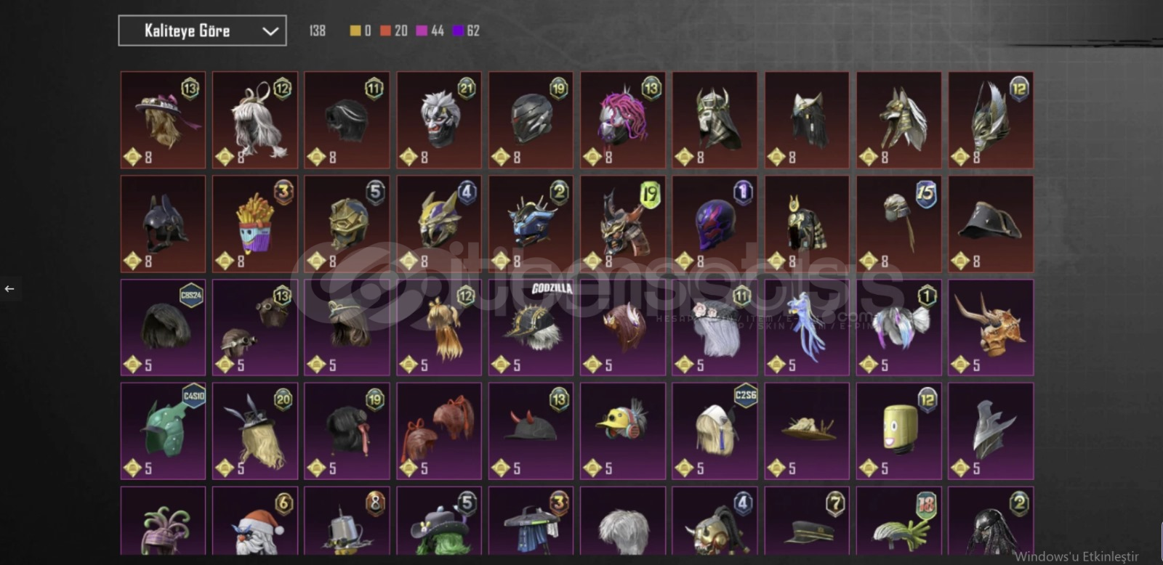Select the black hair C8S24 item

163,328
